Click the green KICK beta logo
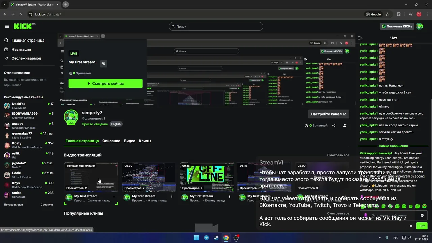The width and height of the screenshot is (432, 243). pyautogui.click(x=25, y=26)
